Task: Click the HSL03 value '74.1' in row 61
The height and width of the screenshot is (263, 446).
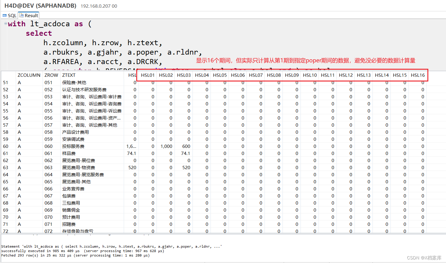Action: [x=186, y=153]
